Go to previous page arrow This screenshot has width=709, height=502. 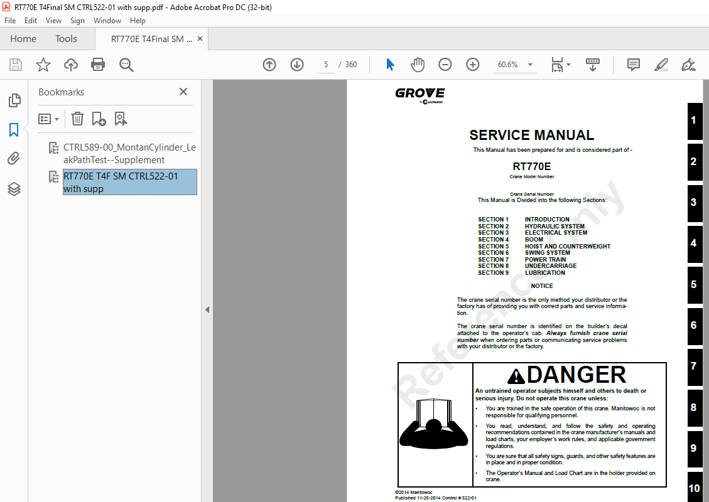tap(269, 65)
